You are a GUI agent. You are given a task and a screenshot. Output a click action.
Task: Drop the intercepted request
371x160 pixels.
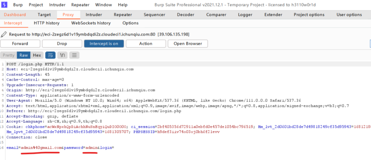(x=62, y=44)
